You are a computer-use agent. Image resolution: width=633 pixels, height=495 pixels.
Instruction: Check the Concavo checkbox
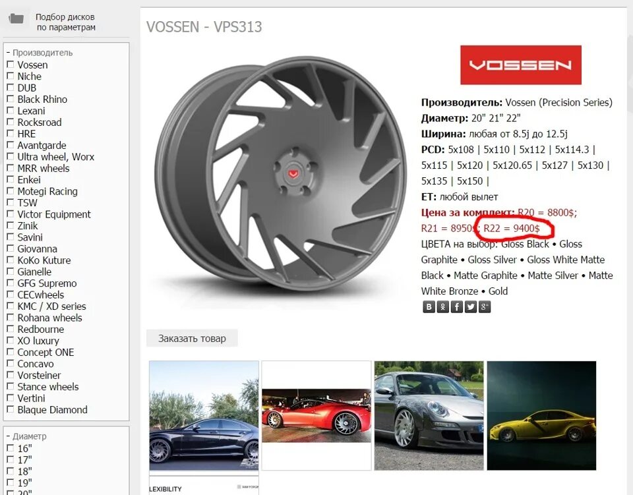pos(11,363)
